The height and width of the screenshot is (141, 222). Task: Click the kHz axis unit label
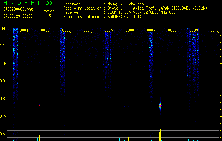[3, 29]
